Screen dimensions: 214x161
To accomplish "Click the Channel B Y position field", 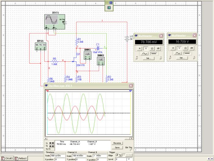I will coord(102,159).
